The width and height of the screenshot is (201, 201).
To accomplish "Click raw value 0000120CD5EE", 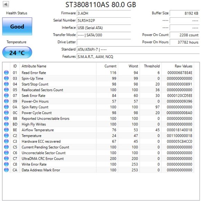I will click(180, 96).
